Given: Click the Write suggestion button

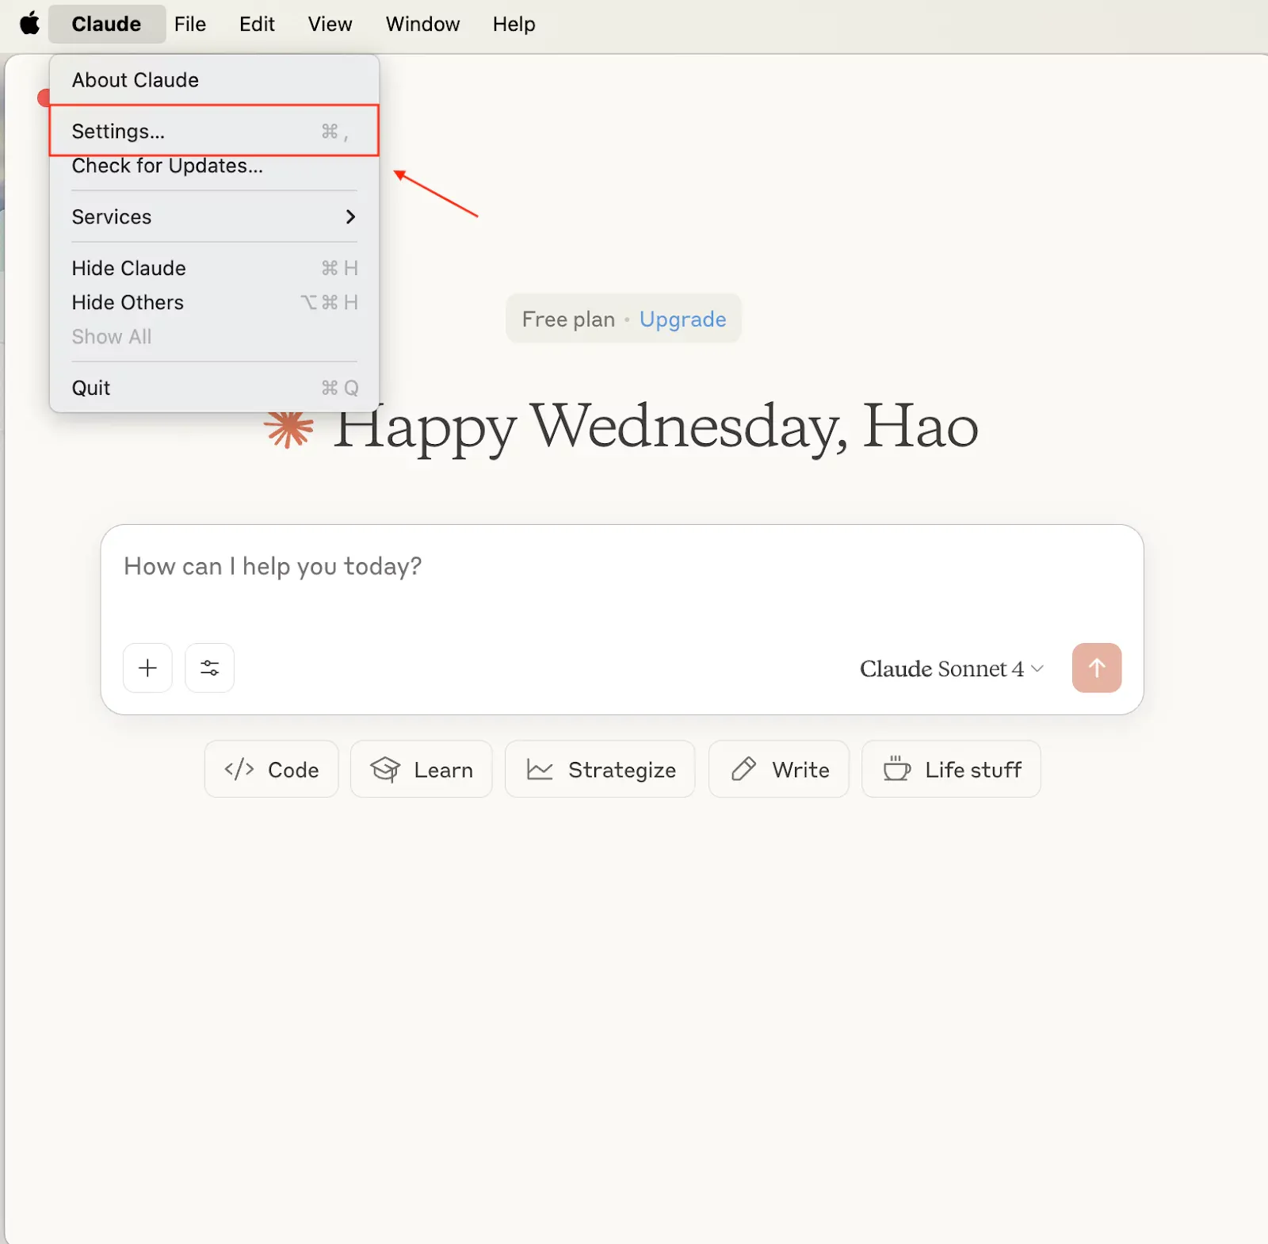Looking at the screenshot, I should click(x=779, y=769).
